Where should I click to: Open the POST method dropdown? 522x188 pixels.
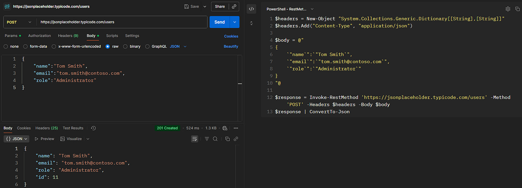19,22
